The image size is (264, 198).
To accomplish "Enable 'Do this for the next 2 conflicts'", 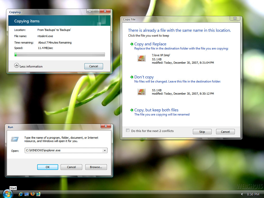I will 128,130.
